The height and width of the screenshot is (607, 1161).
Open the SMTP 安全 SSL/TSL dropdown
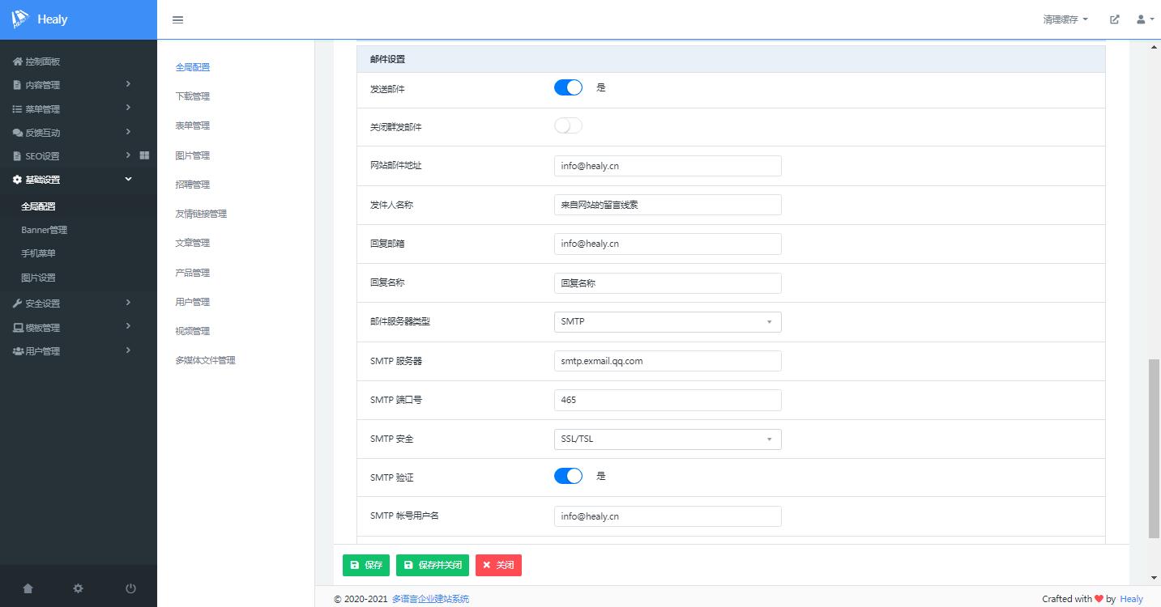pyautogui.click(x=668, y=439)
